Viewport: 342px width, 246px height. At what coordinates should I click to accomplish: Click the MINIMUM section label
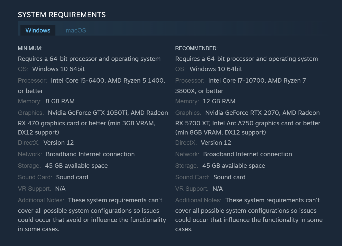point(30,48)
